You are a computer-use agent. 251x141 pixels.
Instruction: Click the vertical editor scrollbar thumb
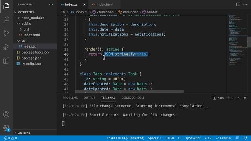249,42
